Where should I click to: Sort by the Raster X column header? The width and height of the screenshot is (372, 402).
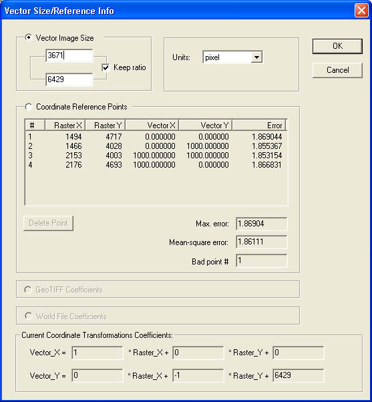pyautogui.click(x=65, y=125)
